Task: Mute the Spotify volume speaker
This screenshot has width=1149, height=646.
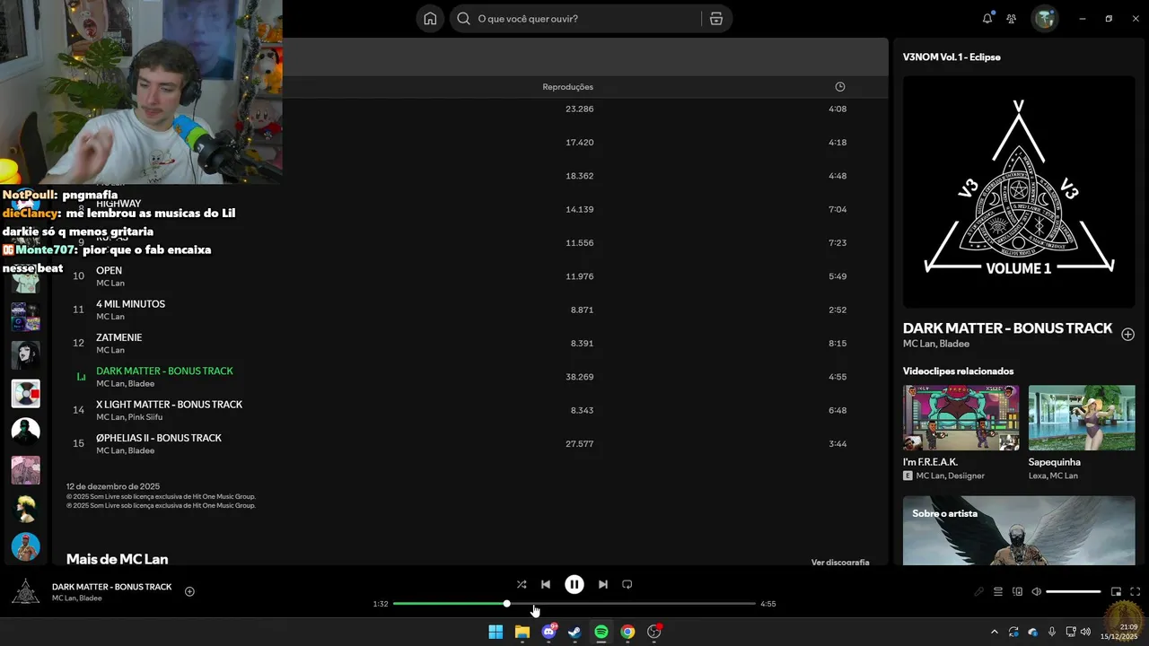Action: click(x=1037, y=591)
